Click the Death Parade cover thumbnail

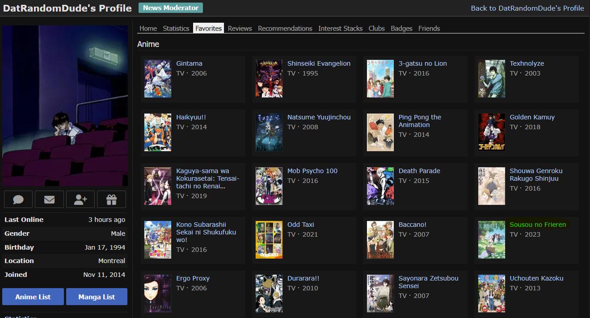pyautogui.click(x=380, y=186)
